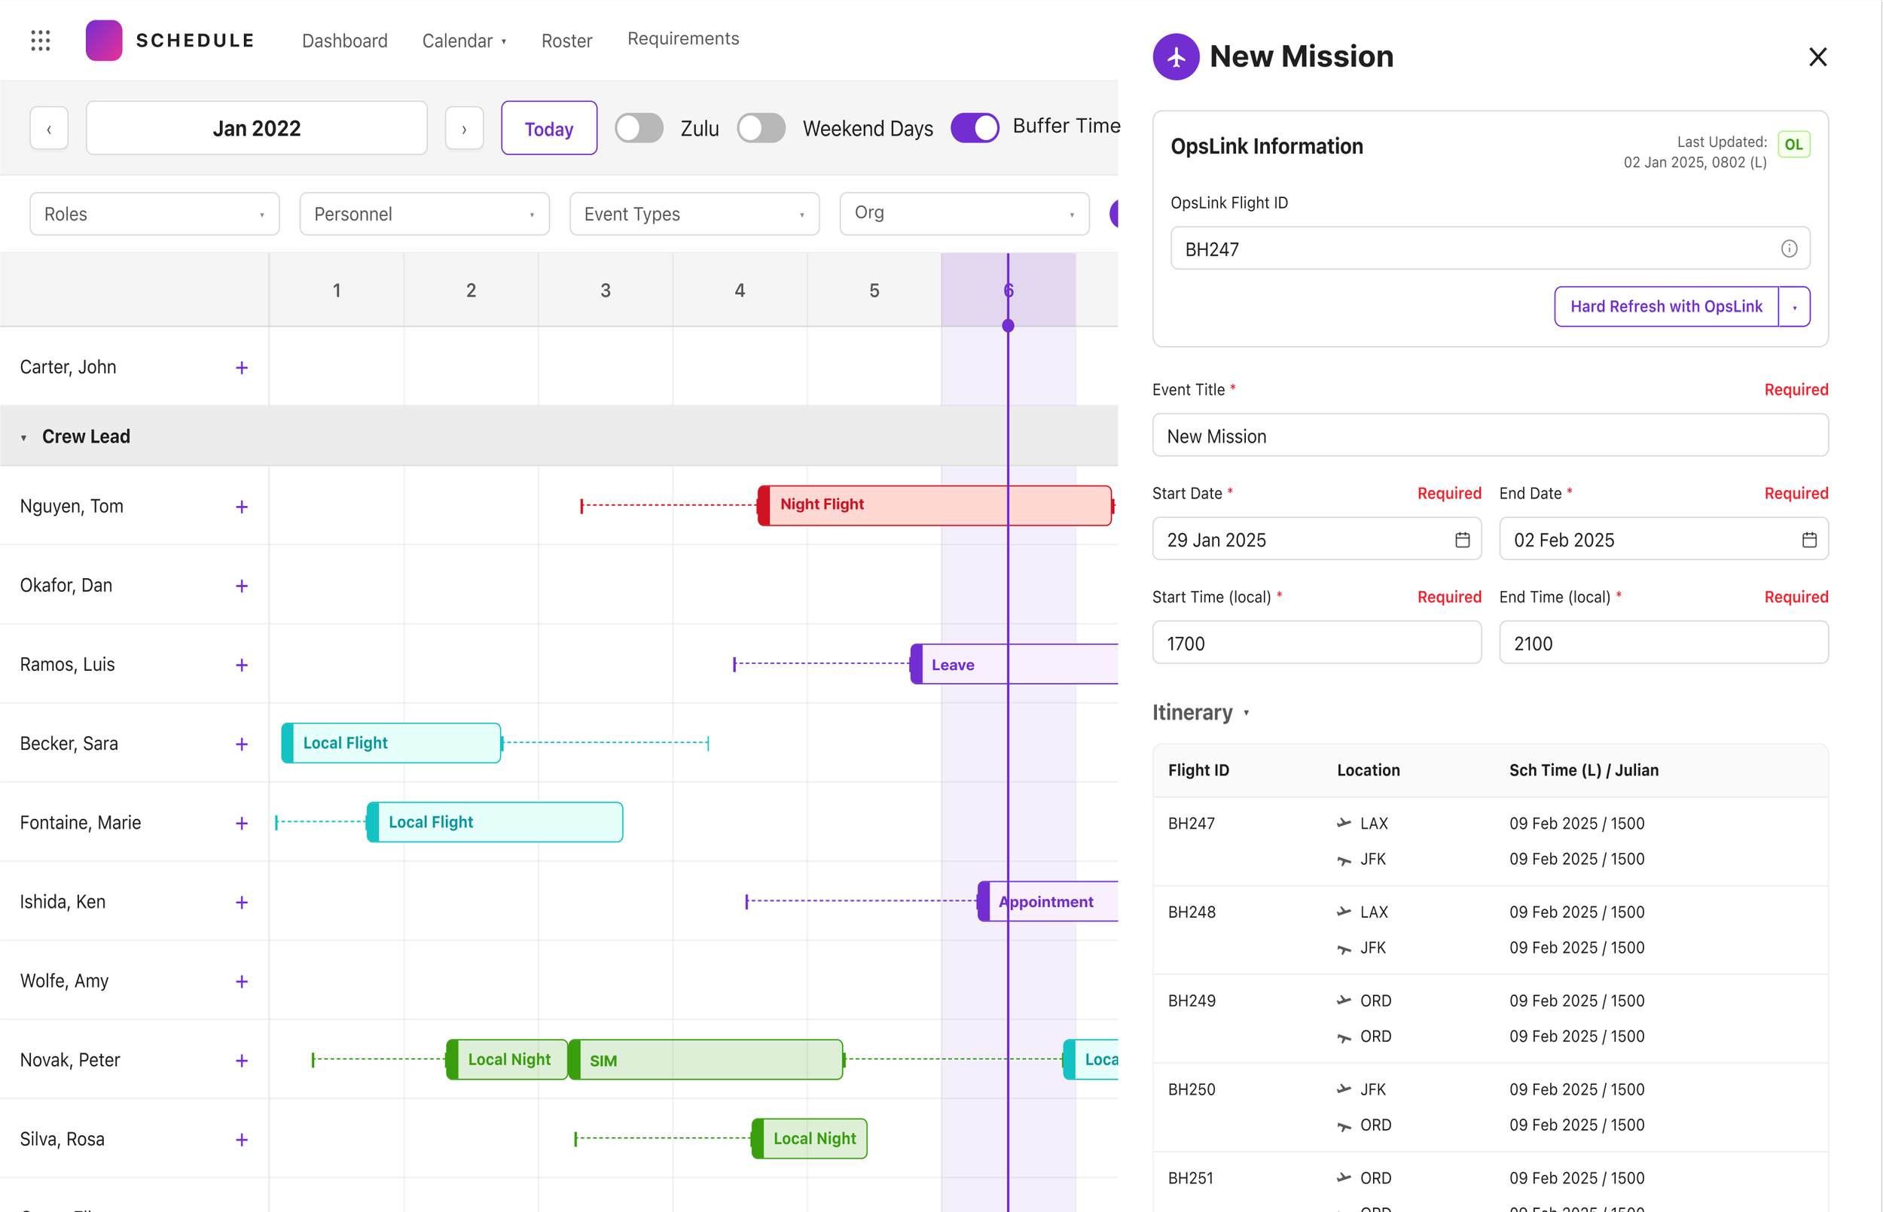The image size is (1883, 1212).
Task: Open Nguyen's Night Flight event
Action: (935, 505)
